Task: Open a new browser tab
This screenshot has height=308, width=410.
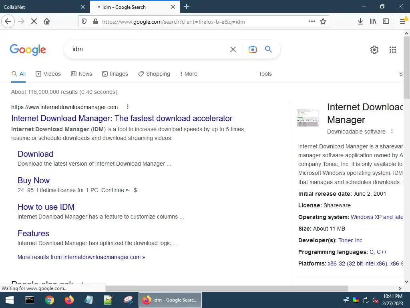Action: [x=187, y=6]
